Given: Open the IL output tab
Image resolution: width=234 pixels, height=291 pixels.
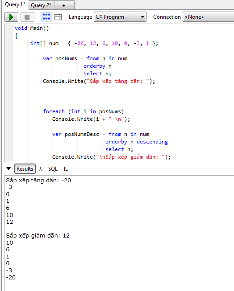Looking at the screenshot, I should [66, 169].
